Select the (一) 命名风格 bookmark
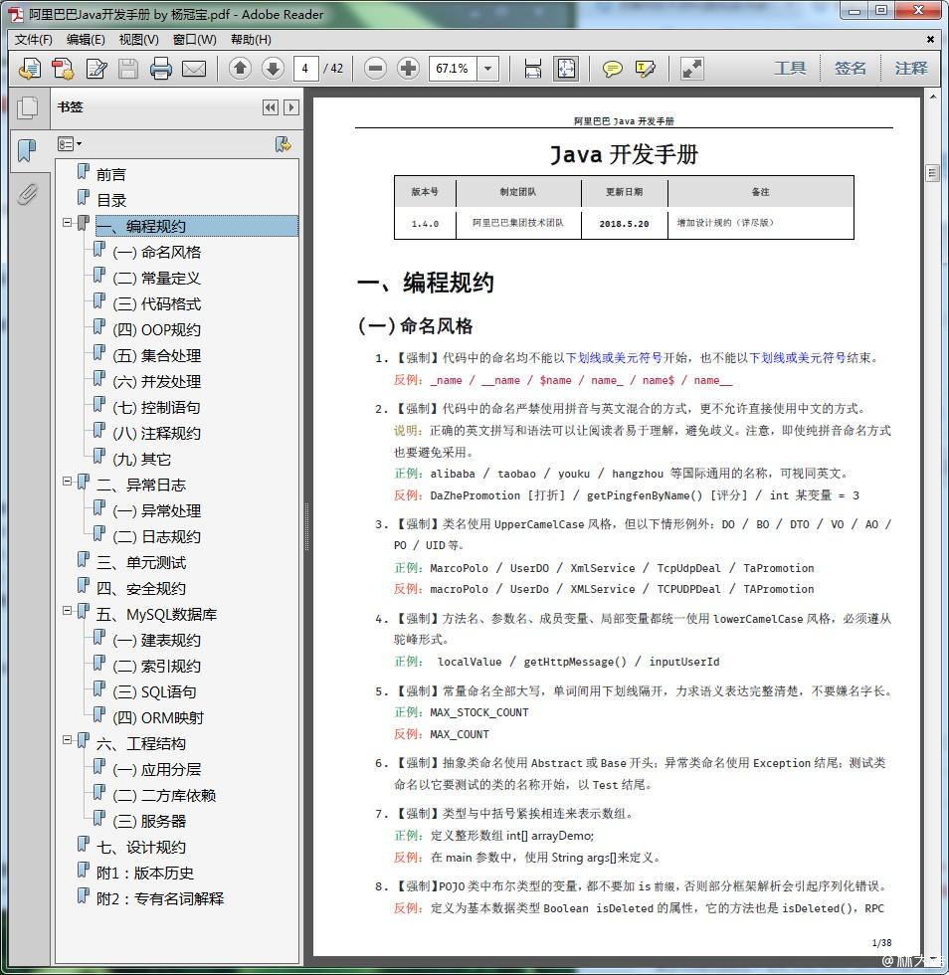 tap(157, 252)
